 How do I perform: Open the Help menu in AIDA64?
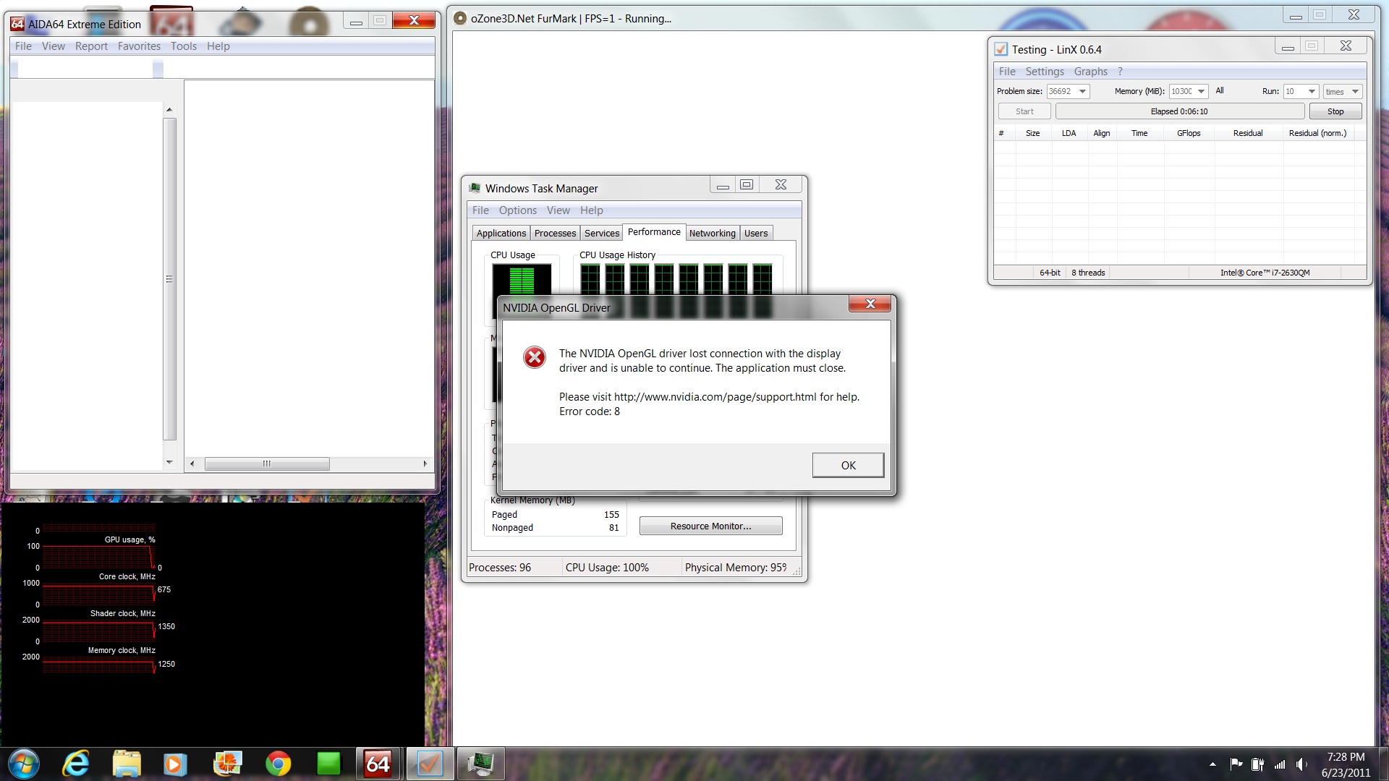pyautogui.click(x=218, y=46)
